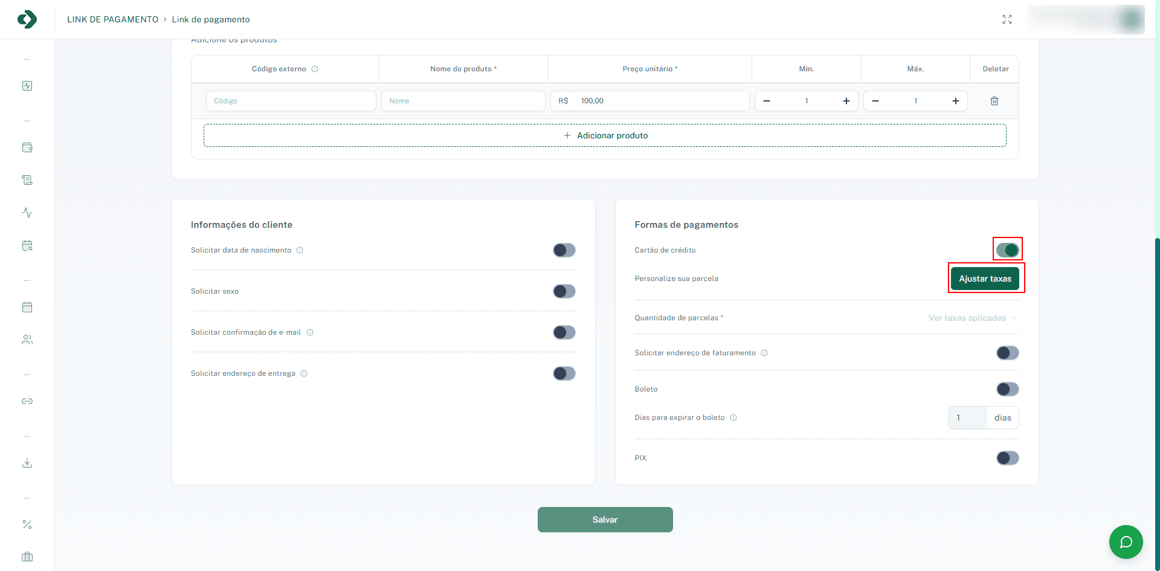Open the percent icon in sidebar

27,524
